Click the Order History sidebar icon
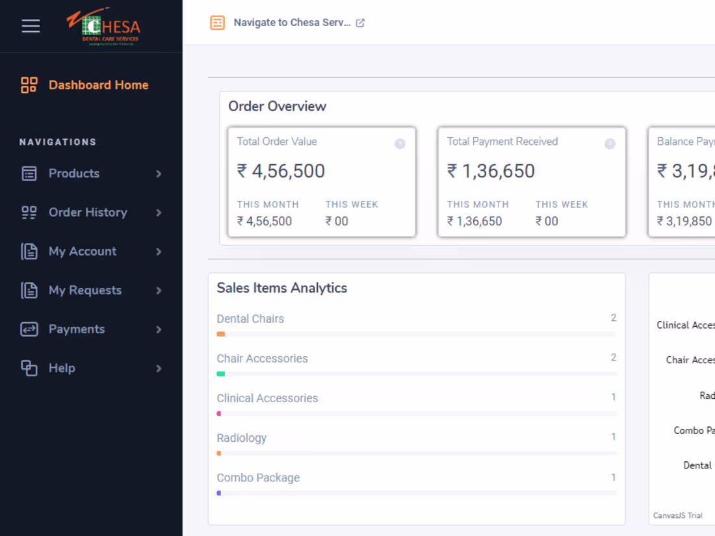715x536 pixels. tap(29, 212)
